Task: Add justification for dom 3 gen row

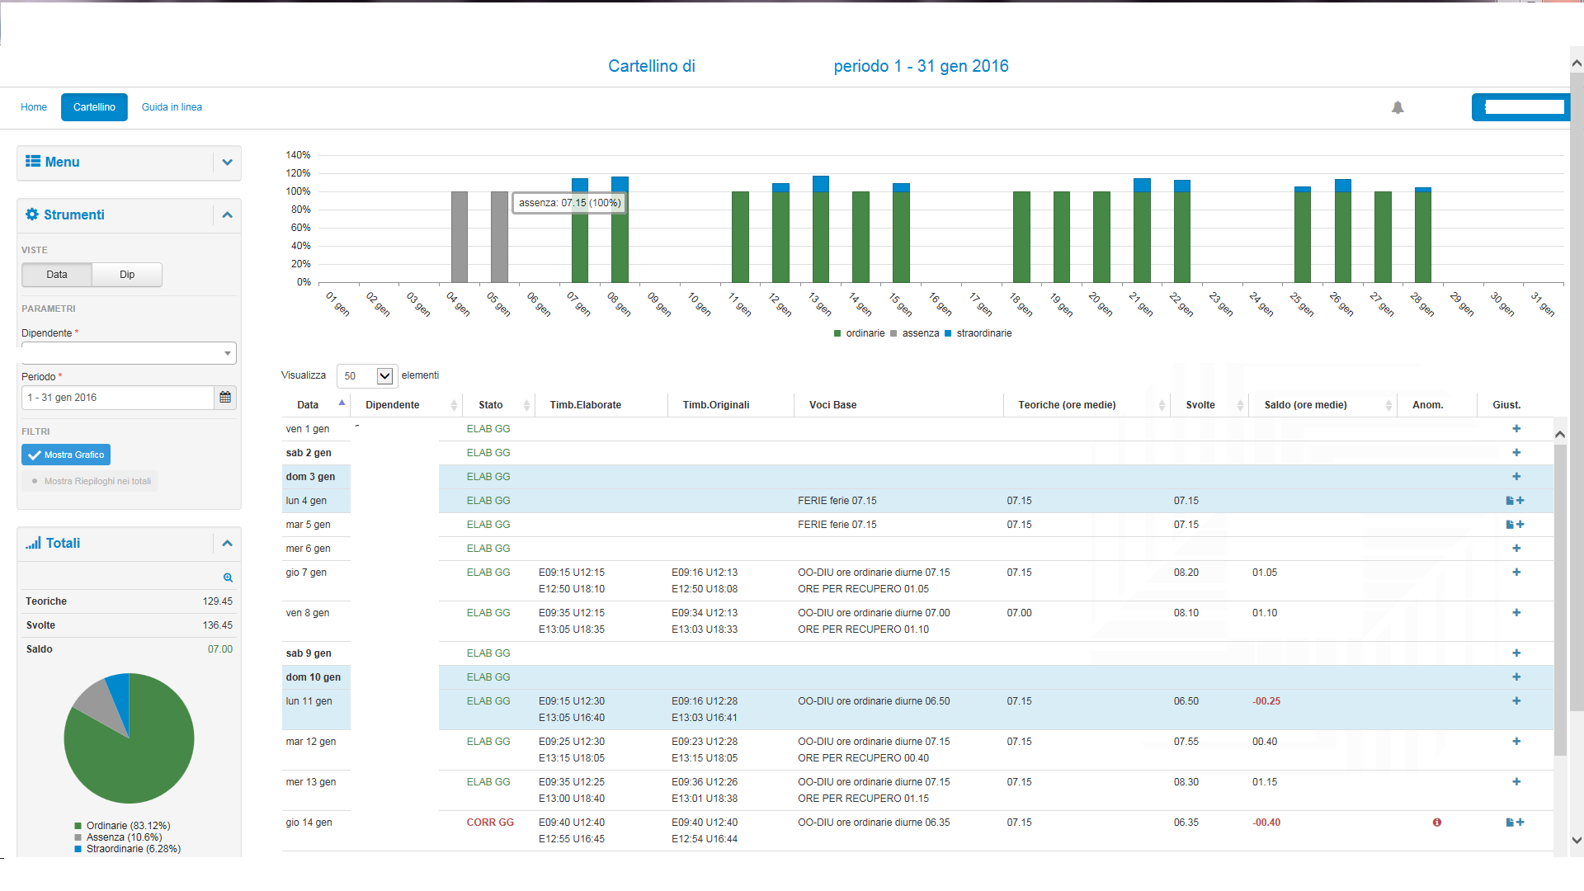Action: [x=1516, y=477]
